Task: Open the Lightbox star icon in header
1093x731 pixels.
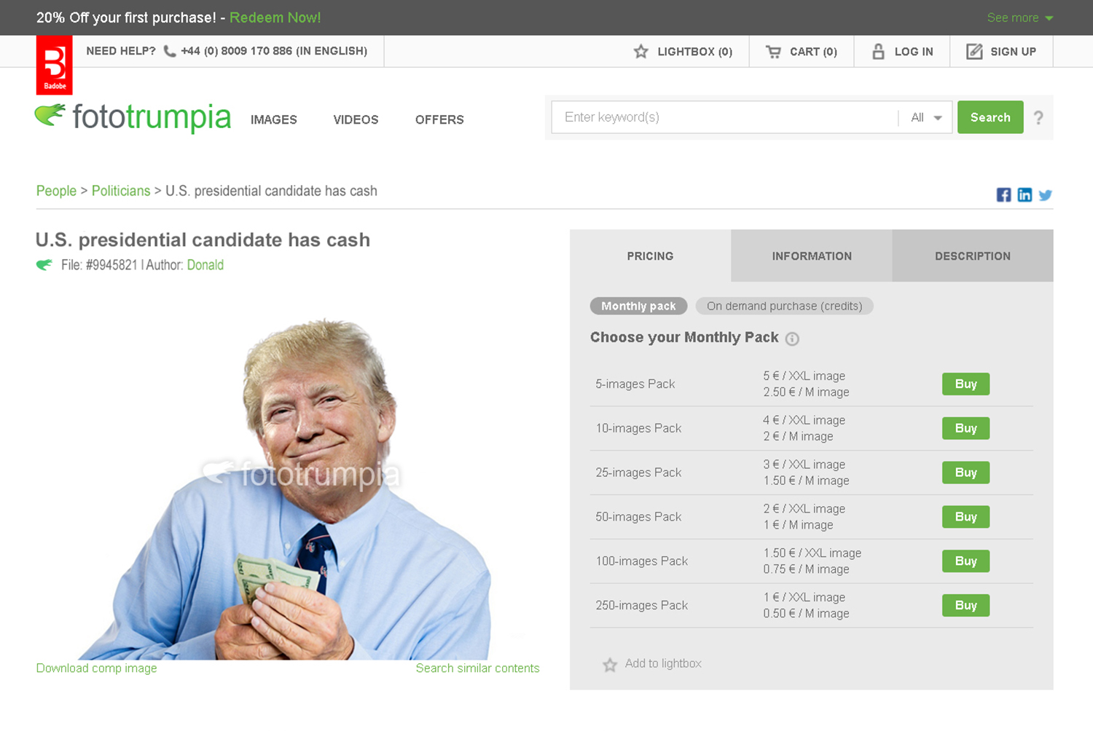Action: [640, 52]
